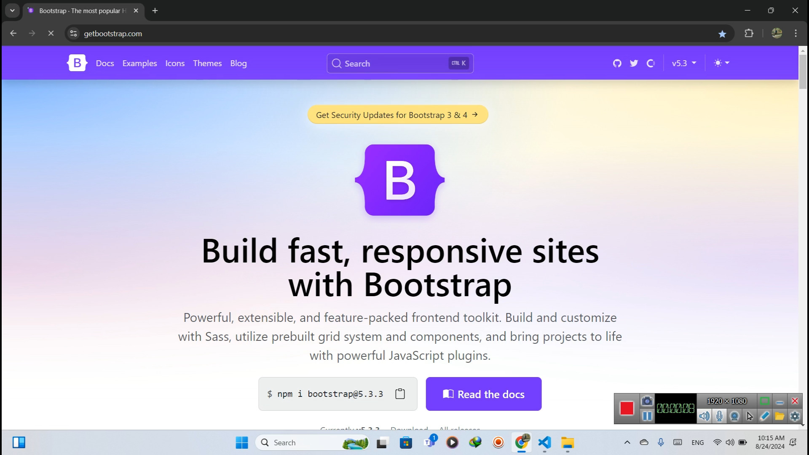The image size is (809, 455).
Task: Open the Security Updates for Bootstrap 3 & 4 banner
Action: (397, 115)
